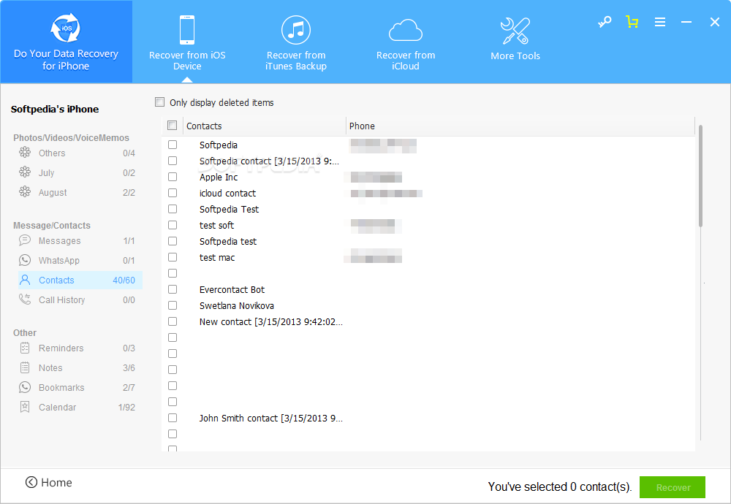
Task: Check the test soft contact checkbox
Action: click(173, 225)
